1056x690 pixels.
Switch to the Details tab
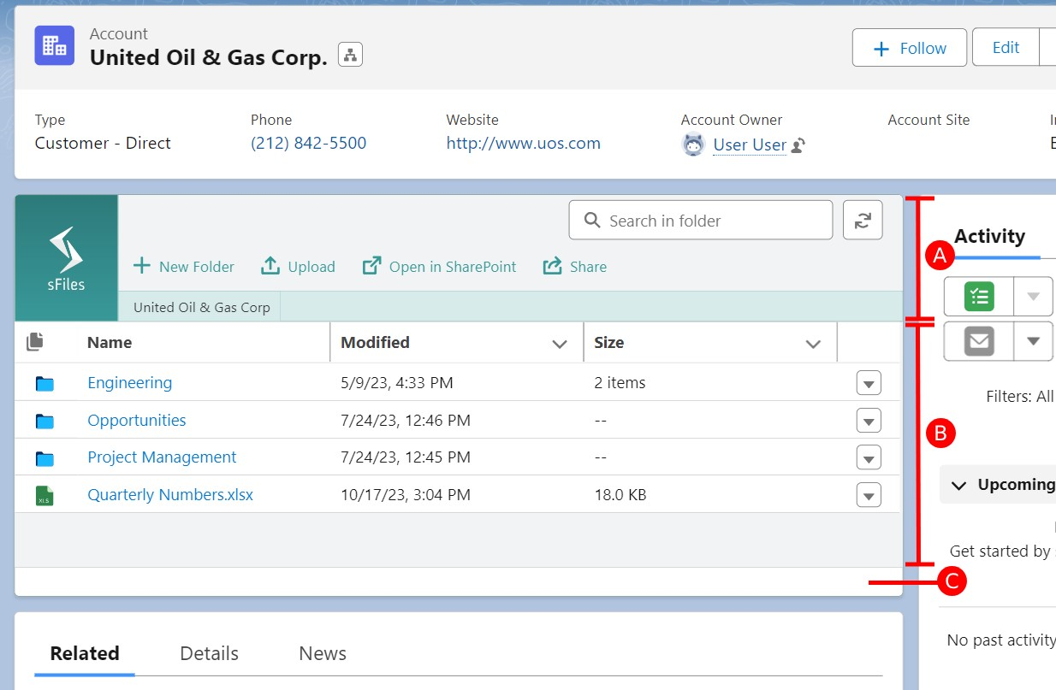coord(209,654)
